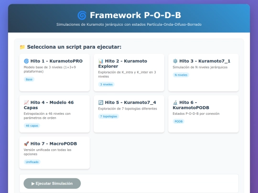Click the PODB tag on Hito 6
The width and height of the screenshot is (258, 193).
(179, 122)
